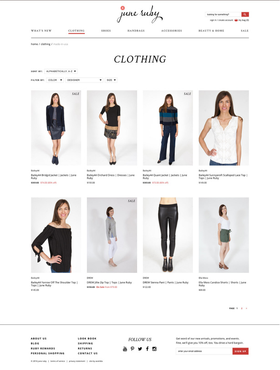This screenshot has width=280, height=370.
Task: Go to next page arrow
Action: click(246, 308)
